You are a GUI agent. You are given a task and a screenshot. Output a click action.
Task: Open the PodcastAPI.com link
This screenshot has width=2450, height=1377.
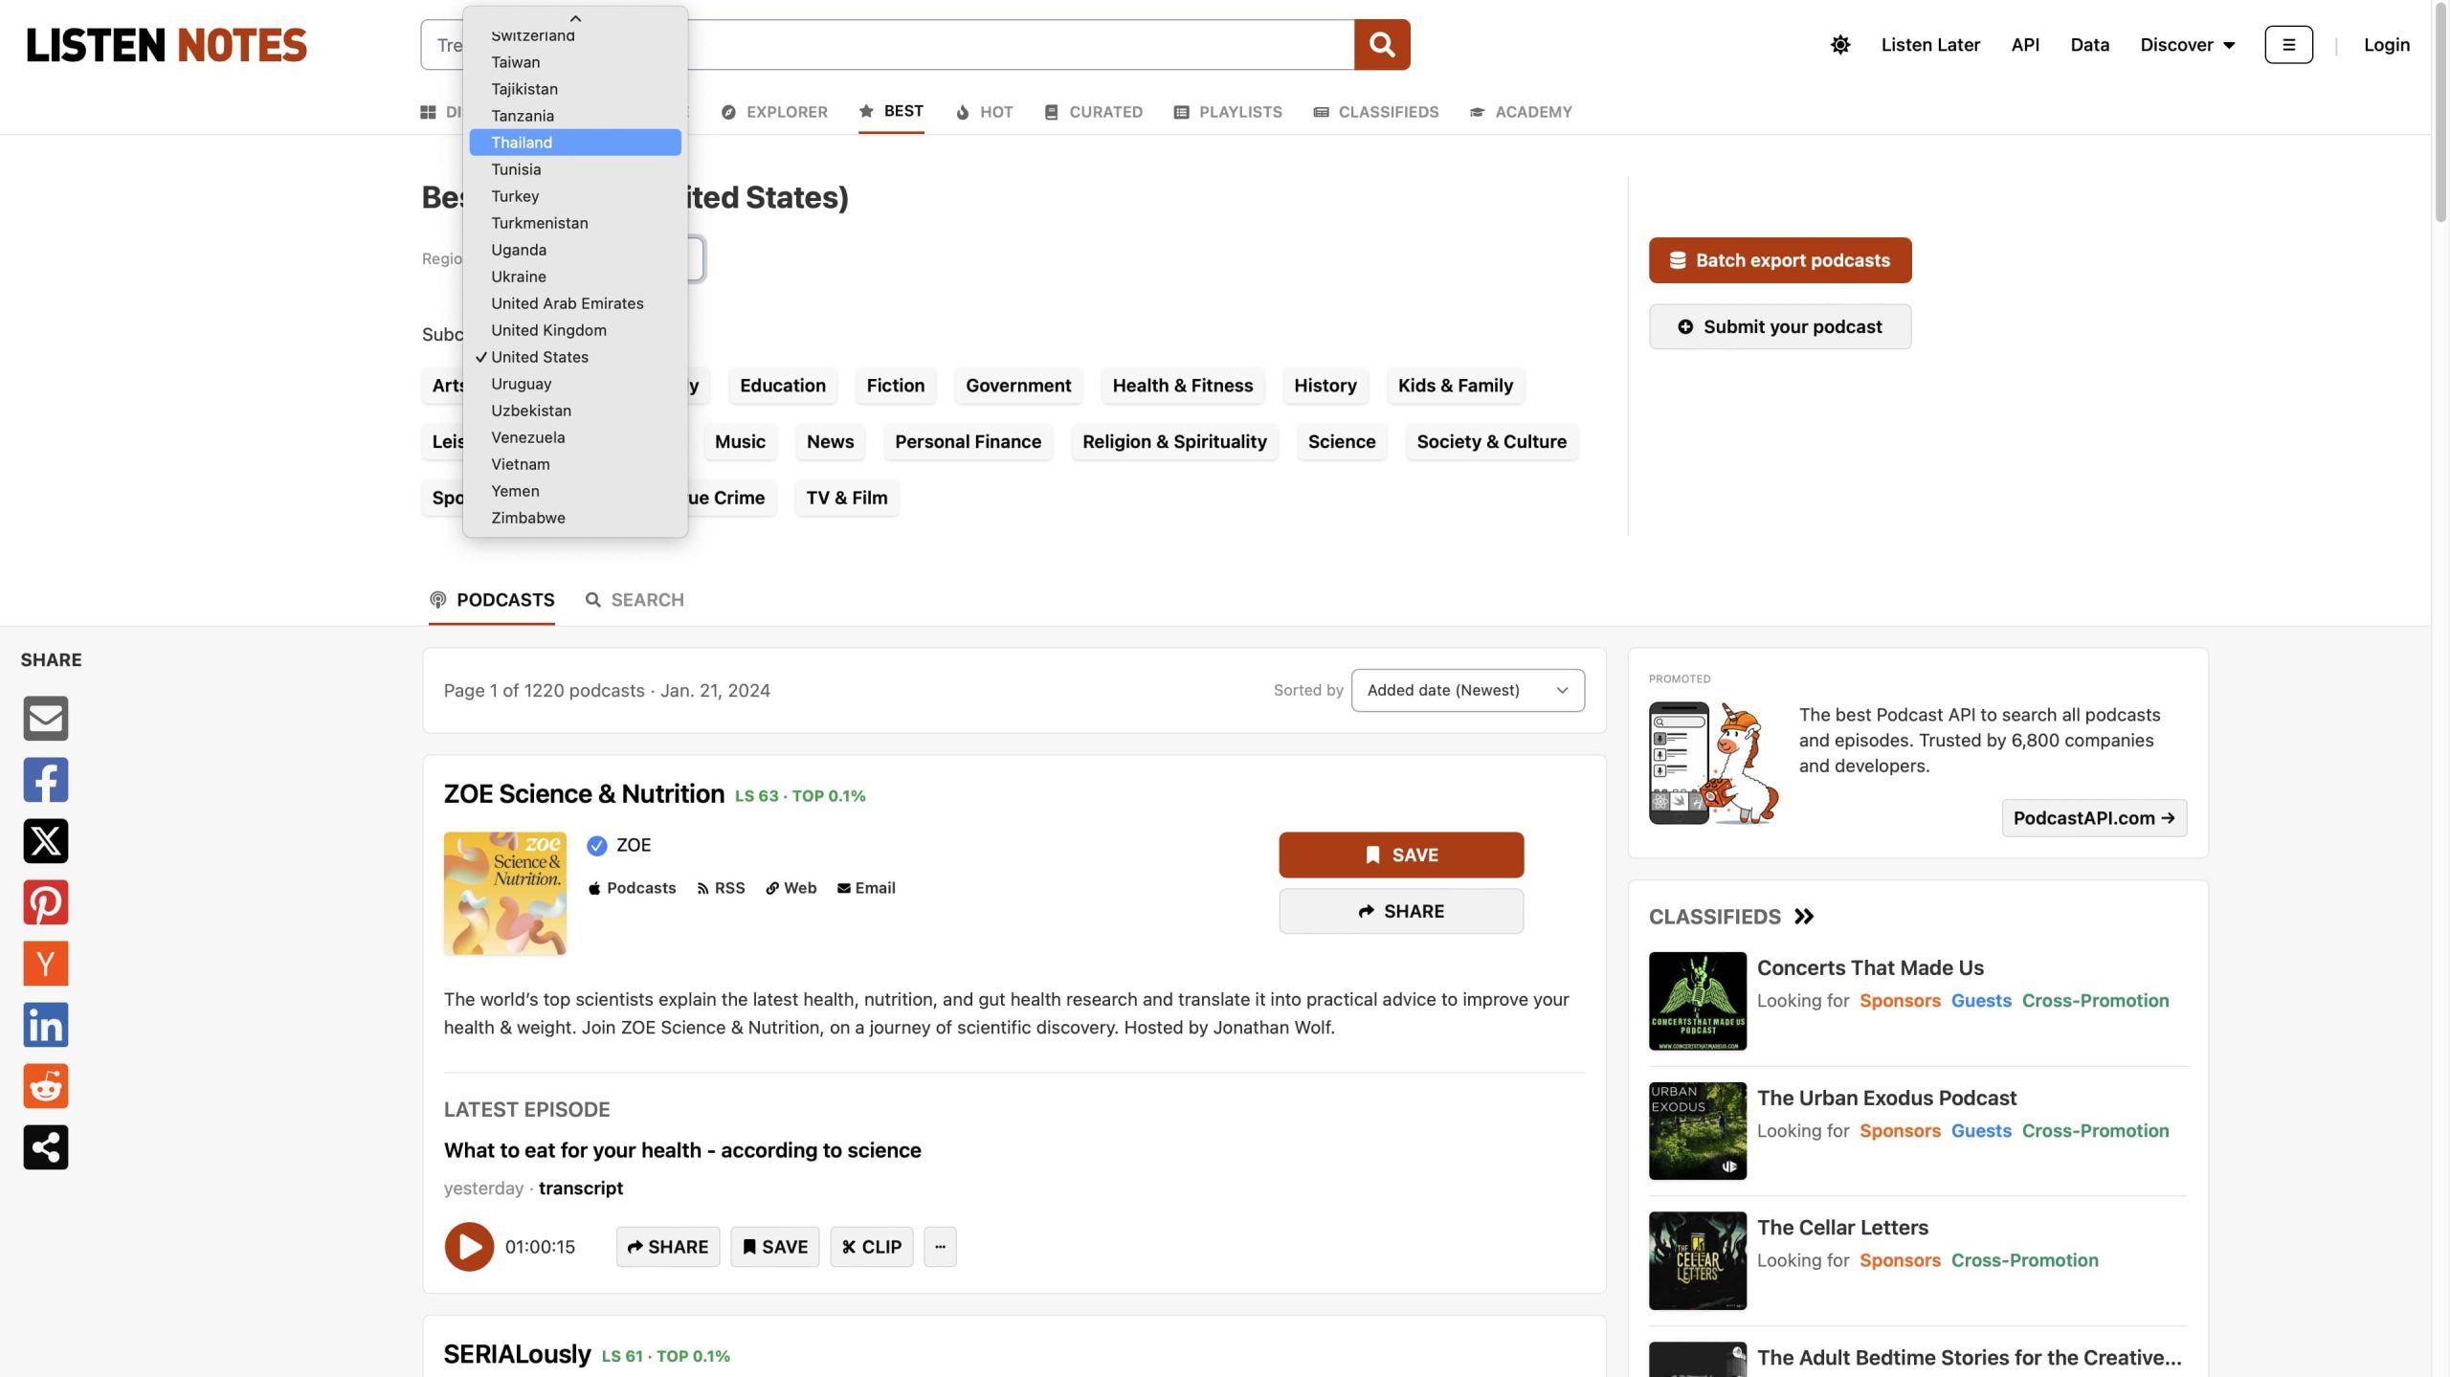pyautogui.click(x=2093, y=818)
